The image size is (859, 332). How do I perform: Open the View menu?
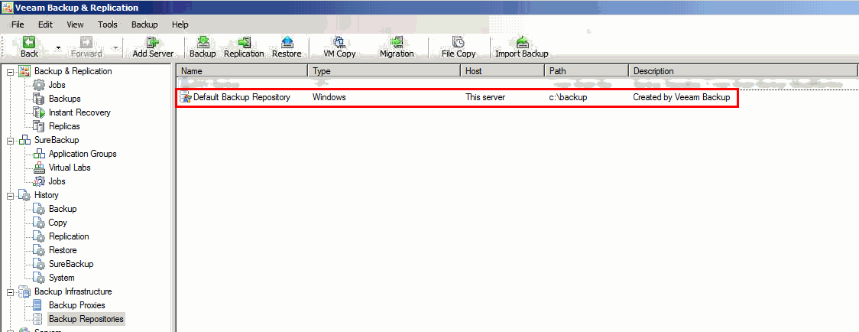pos(75,24)
